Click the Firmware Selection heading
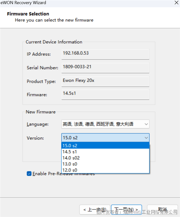The width and height of the screenshot is (180, 217). [28, 14]
